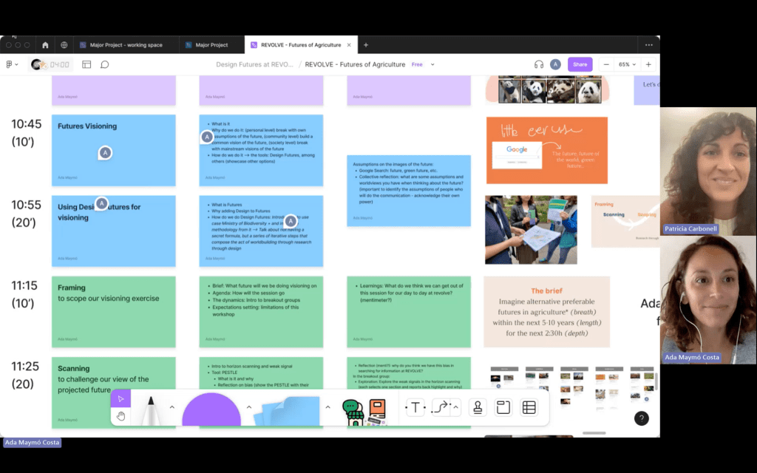Open the comments tool
Viewport: 757px width, 473px height.
point(105,64)
